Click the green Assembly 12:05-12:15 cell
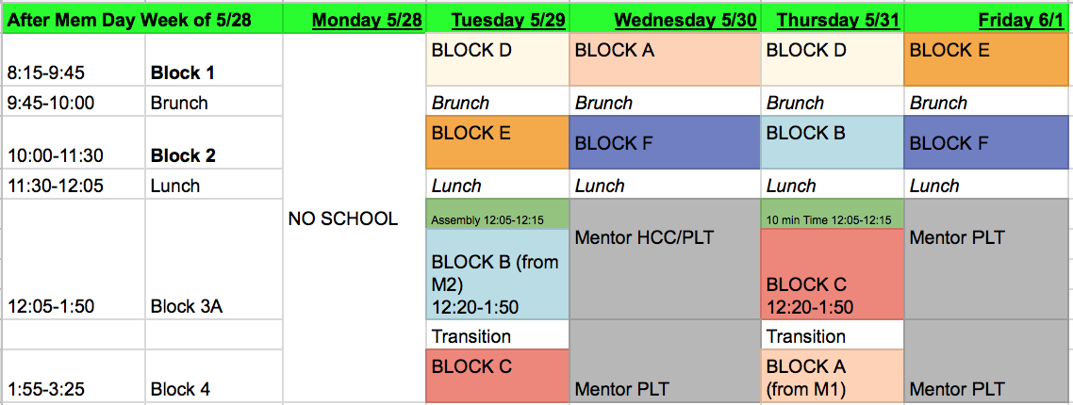 [498, 220]
